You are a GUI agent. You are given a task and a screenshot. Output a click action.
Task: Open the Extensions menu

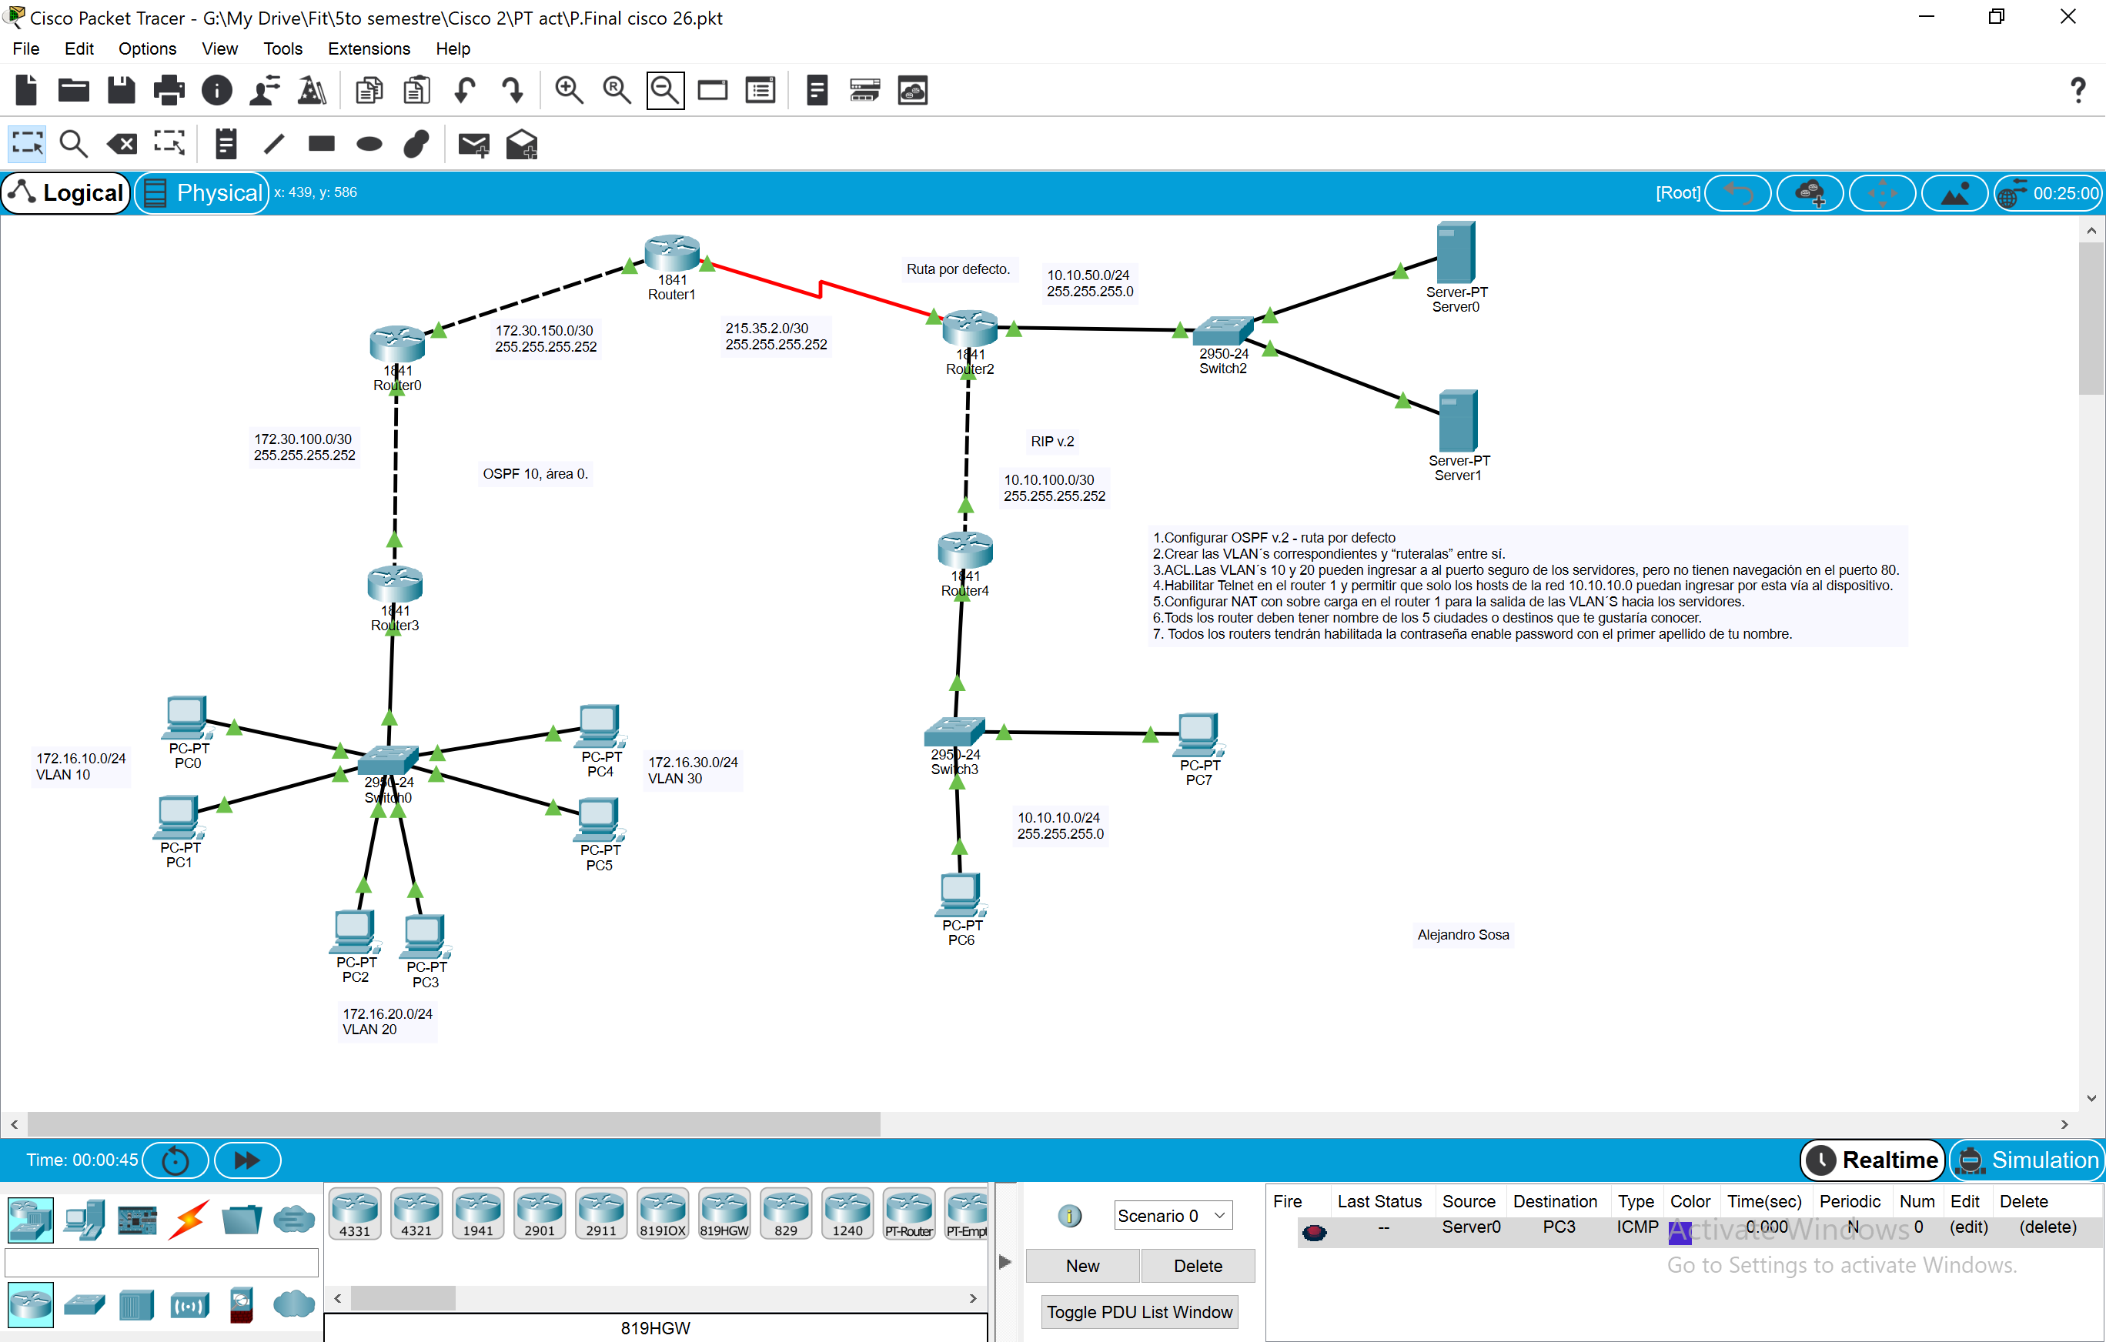pyautogui.click(x=368, y=48)
